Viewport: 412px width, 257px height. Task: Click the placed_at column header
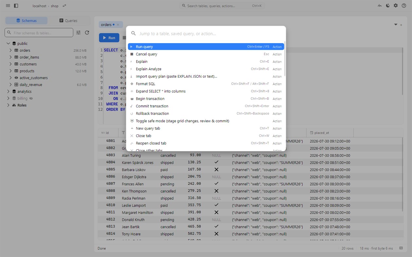pyautogui.click(x=330, y=133)
